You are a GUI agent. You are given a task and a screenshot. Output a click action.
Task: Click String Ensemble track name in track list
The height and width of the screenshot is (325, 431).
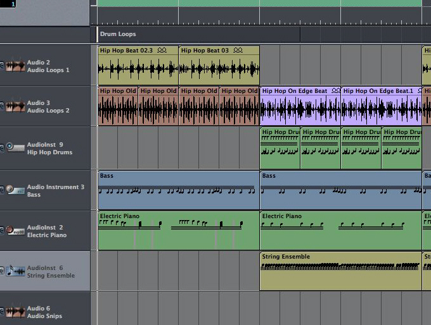pyautogui.click(x=51, y=275)
